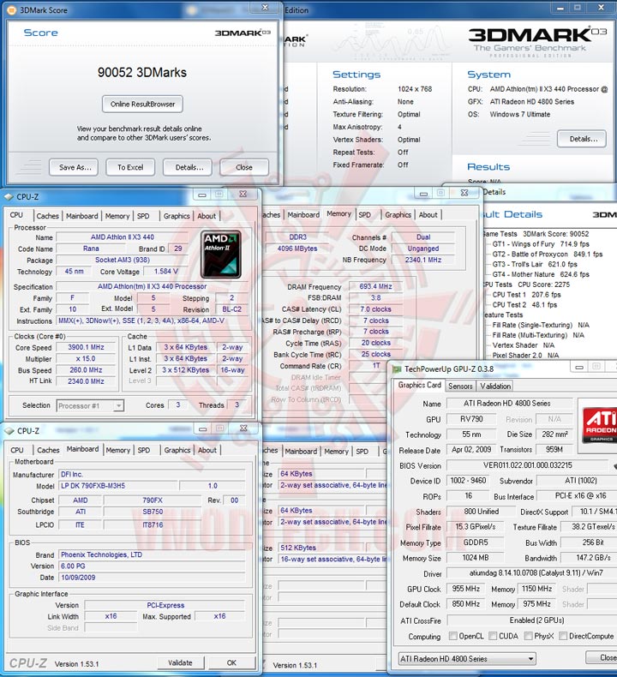Check the PhysX checkbox in GPU-Z
This screenshot has height=677, width=617.
coord(528,636)
